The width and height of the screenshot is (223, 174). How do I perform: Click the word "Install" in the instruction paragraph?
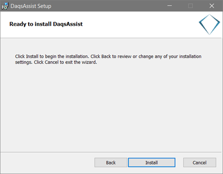[x=32, y=57]
